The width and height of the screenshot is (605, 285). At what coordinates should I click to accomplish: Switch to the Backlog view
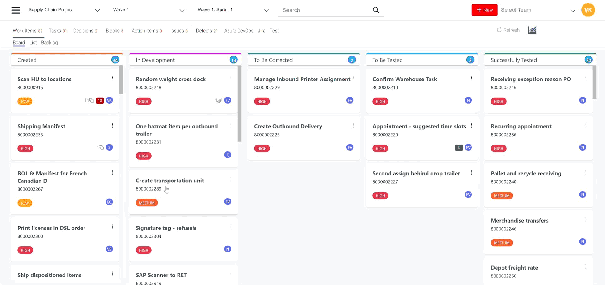tap(49, 42)
